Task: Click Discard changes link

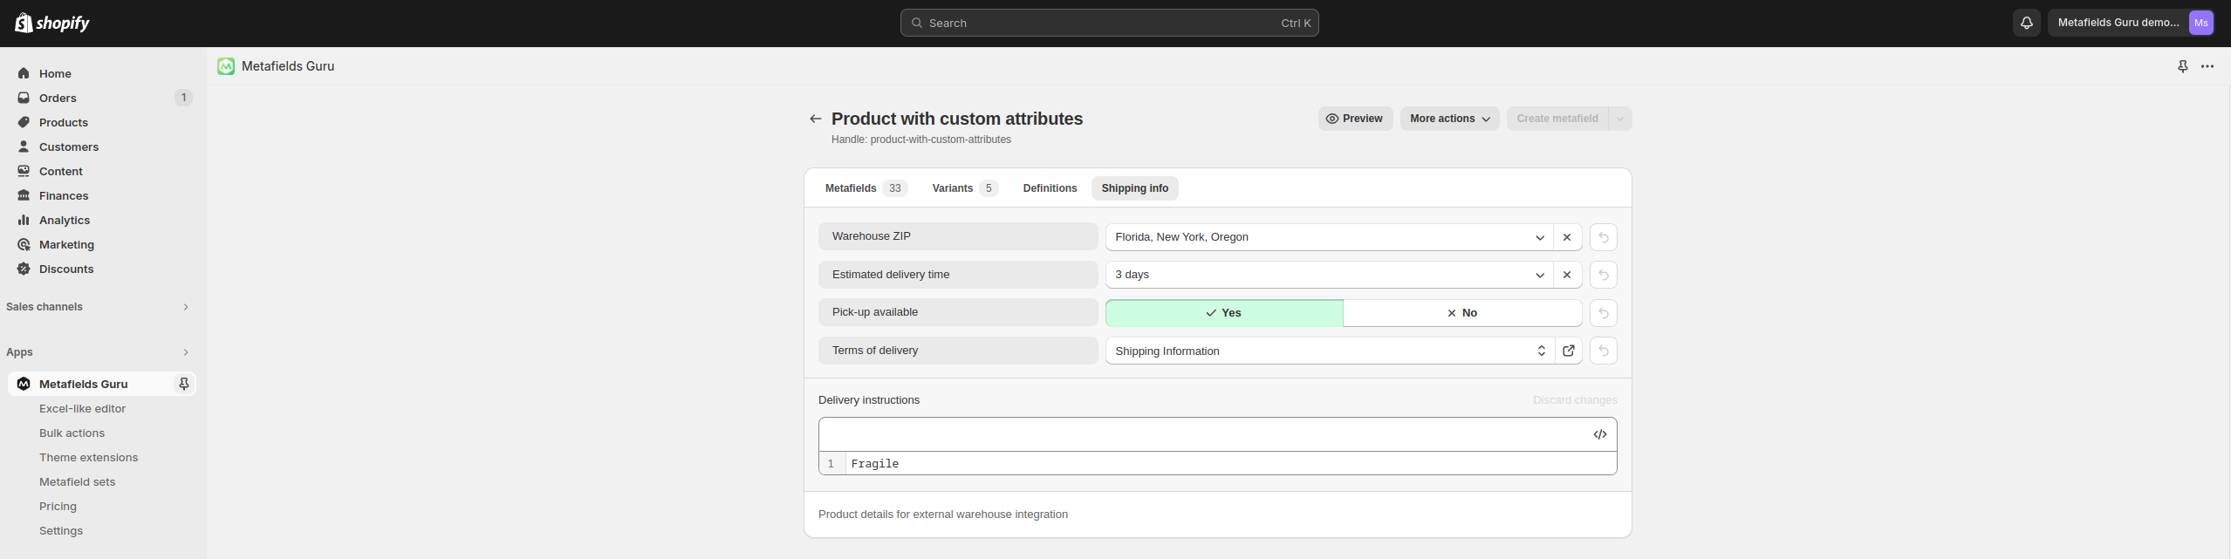Action: click(1575, 400)
